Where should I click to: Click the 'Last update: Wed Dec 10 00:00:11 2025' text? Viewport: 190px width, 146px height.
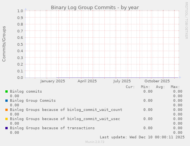[x=142, y=137]
